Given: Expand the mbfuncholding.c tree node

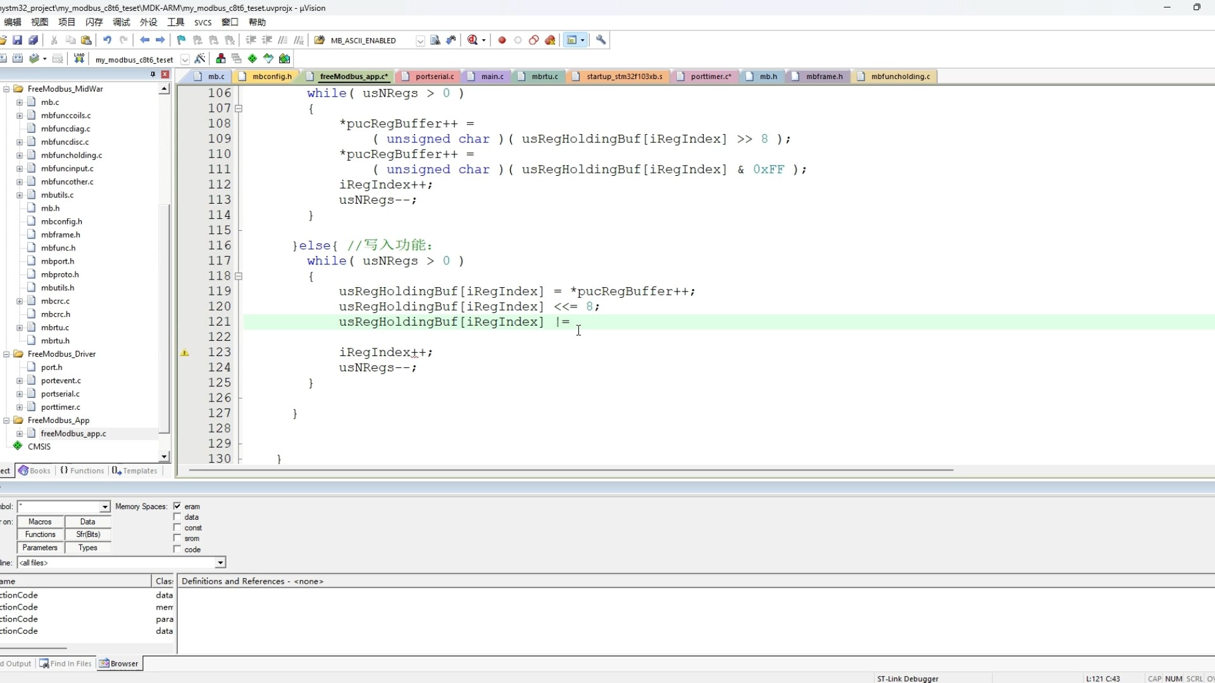Looking at the screenshot, I should coord(20,155).
